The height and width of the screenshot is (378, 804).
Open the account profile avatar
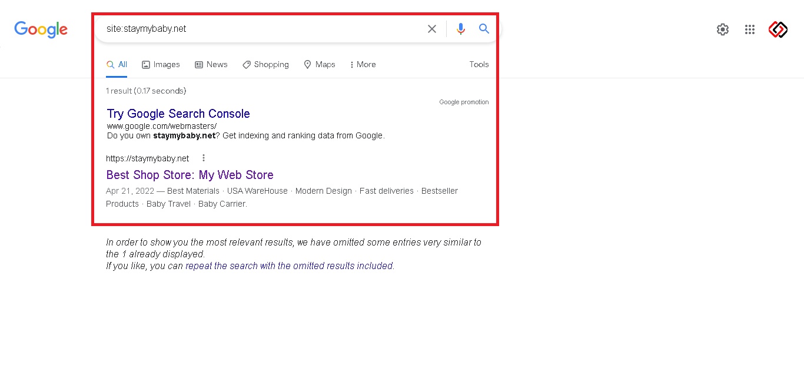(778, 29)
